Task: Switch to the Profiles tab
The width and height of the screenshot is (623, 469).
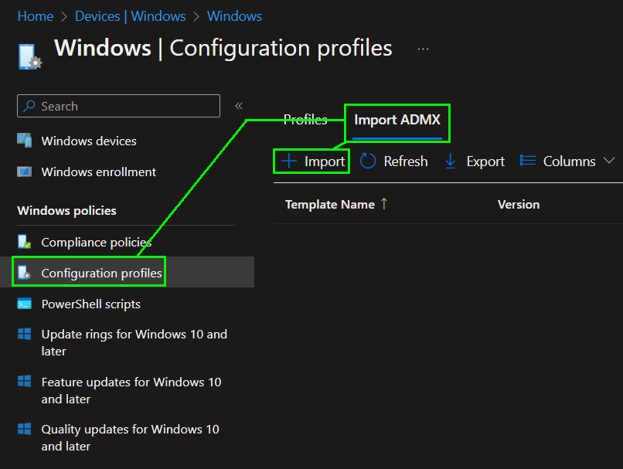Action: pos(305,120)
